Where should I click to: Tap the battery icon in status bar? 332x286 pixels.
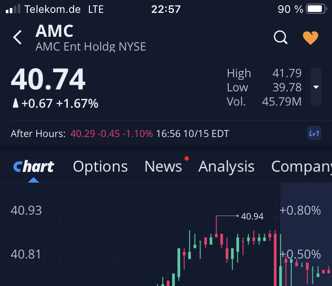(x=316, y=9)
